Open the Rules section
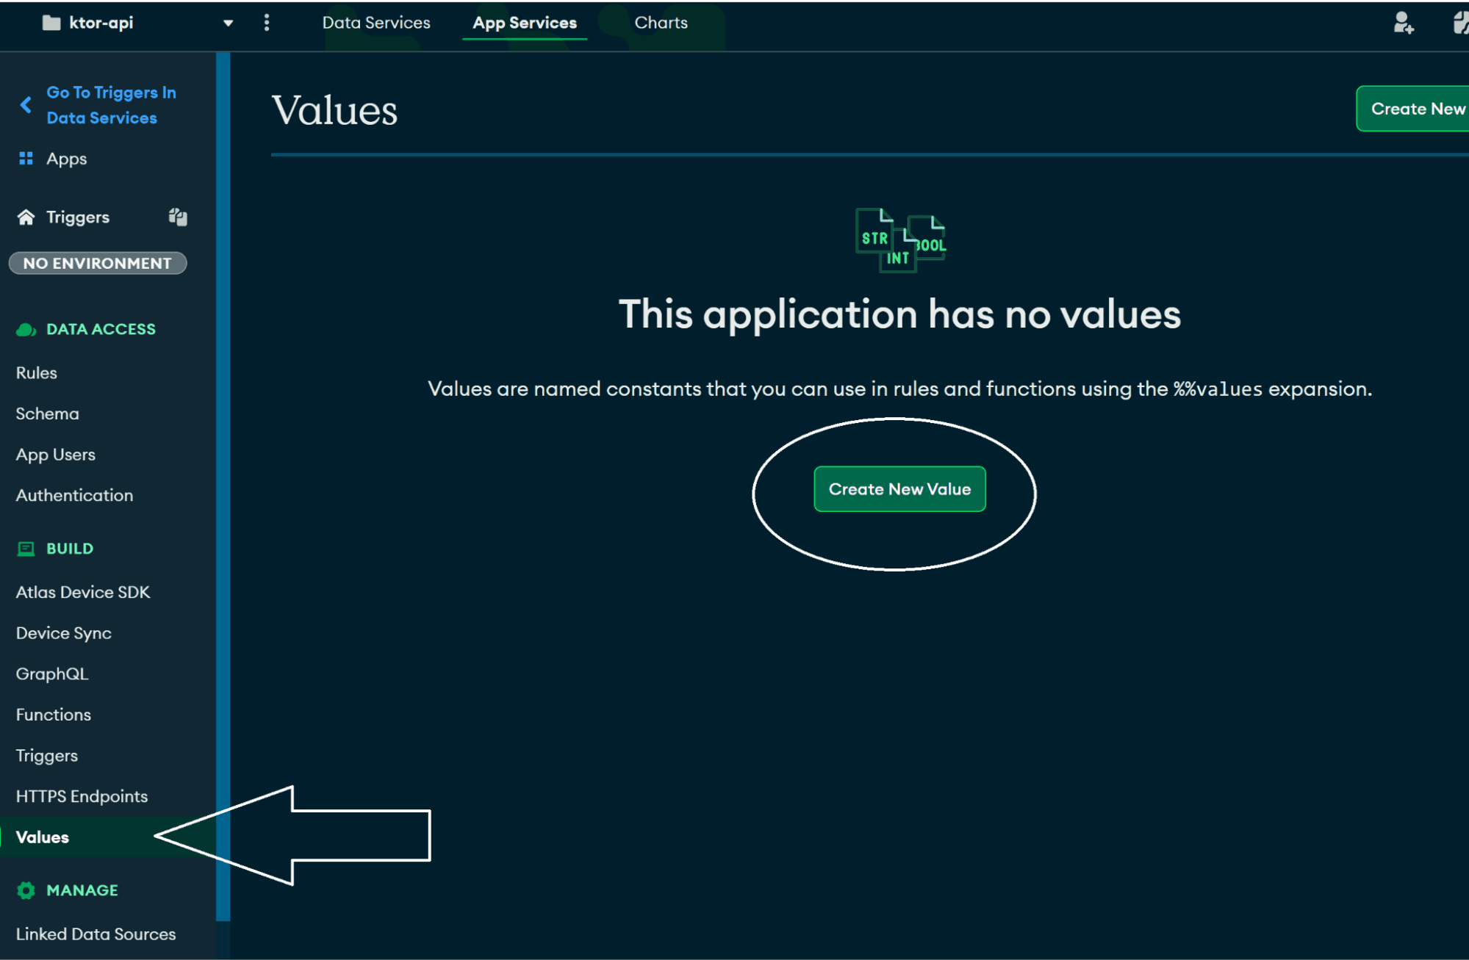The width and height of the screenshot is (1469, 960). (x=36, y=372)
